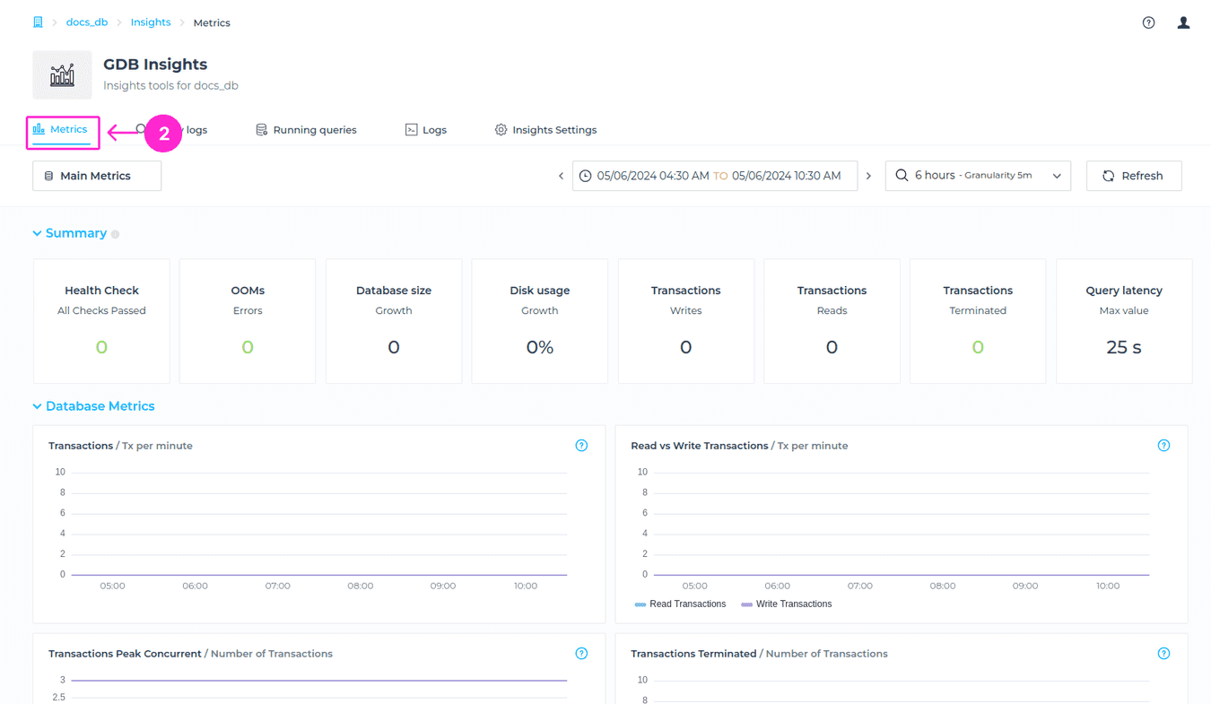This screenshot has width=1211, height=704.
Task: Click the 'GDB Insights' page heading
Action: tap(155, 65)
